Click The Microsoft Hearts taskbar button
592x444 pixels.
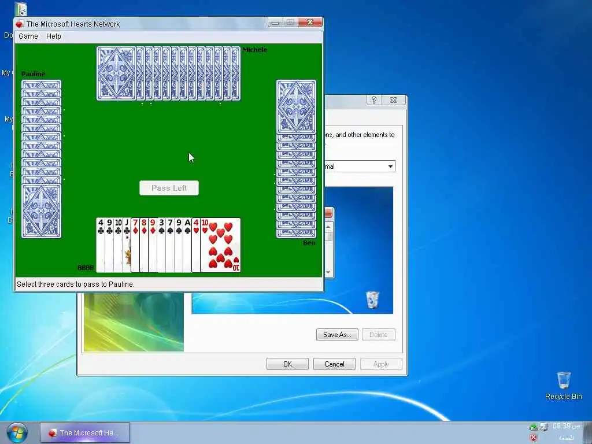point(85,432)
